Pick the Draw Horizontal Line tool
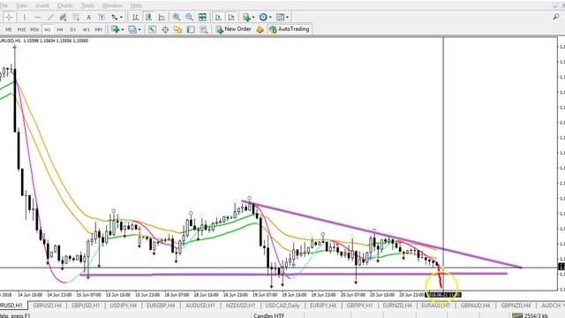 coord(37,17)
